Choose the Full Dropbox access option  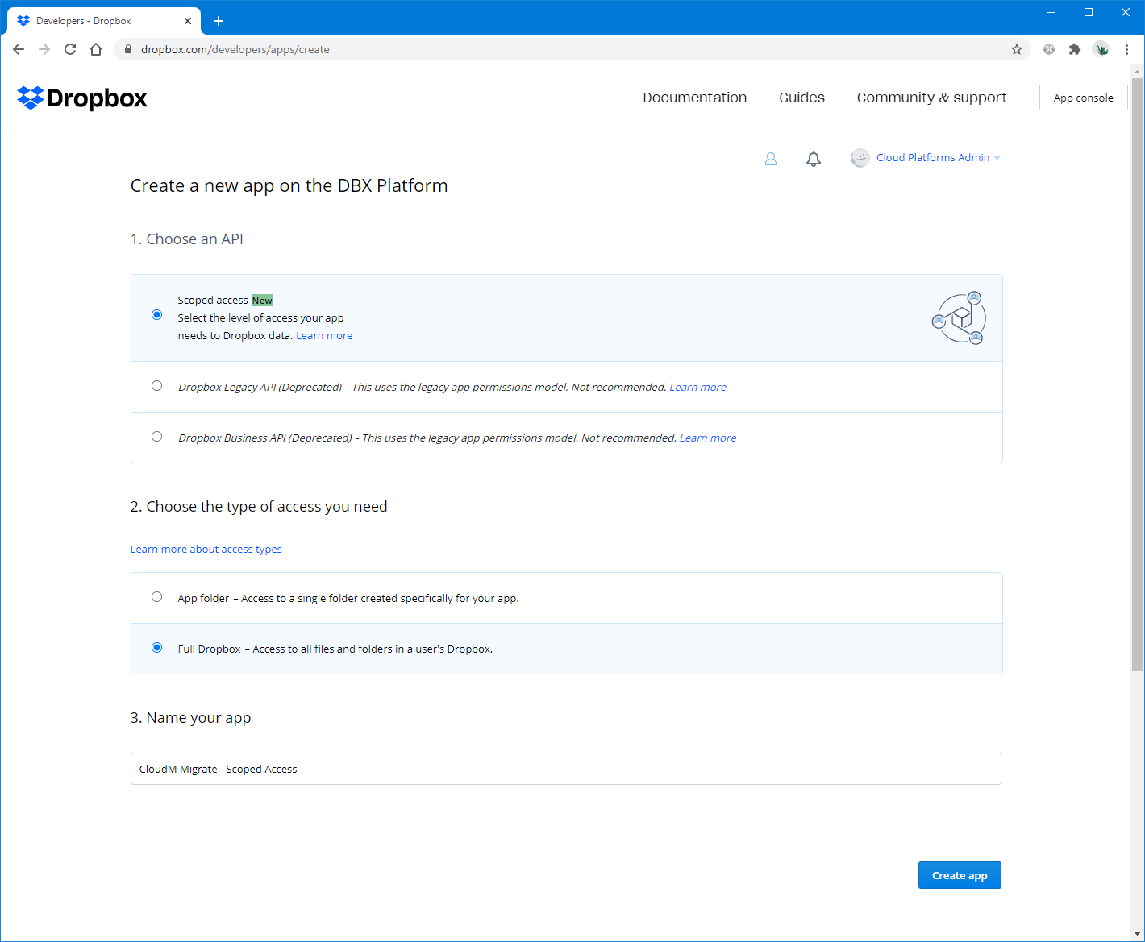pos(156,648)
